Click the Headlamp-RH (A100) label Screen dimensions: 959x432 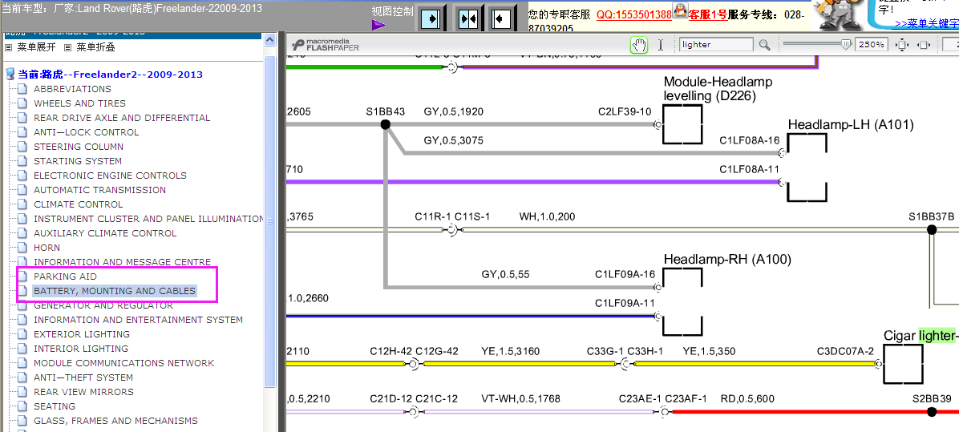click(728, 259)
